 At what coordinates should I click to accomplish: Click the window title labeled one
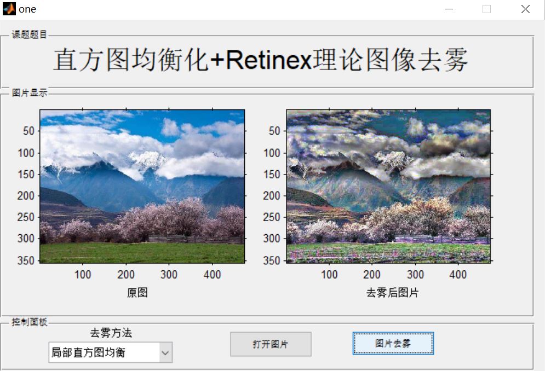click(x=27, y=9)
